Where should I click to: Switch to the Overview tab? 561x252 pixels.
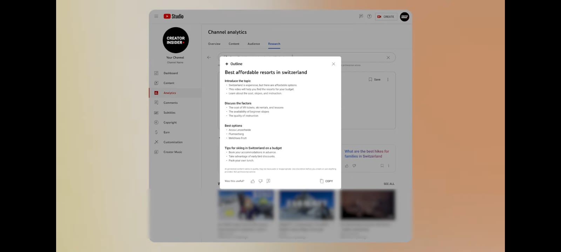point(214,44)
